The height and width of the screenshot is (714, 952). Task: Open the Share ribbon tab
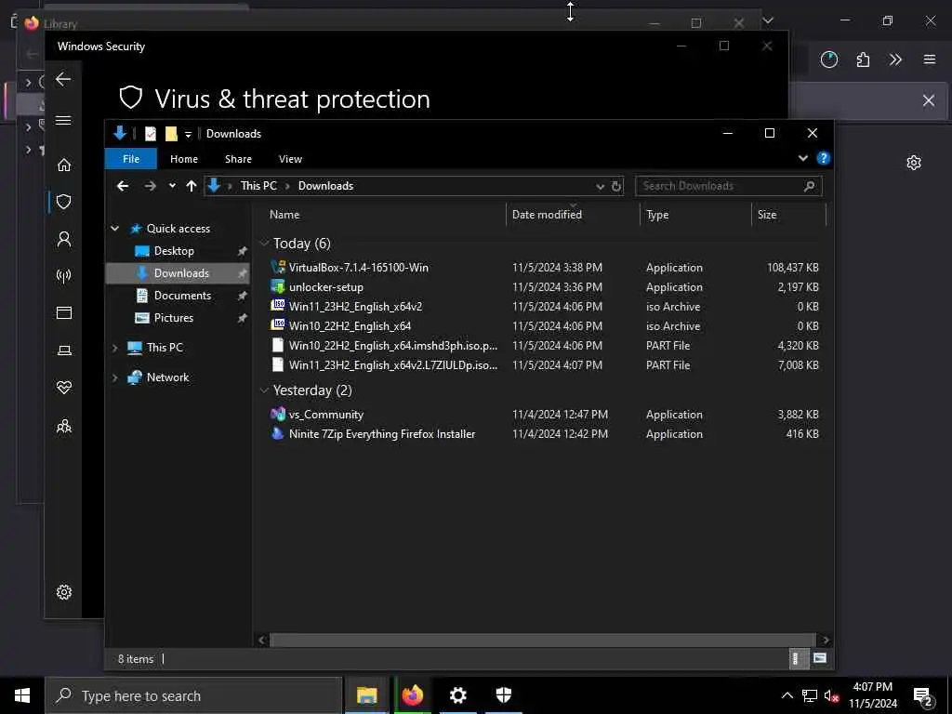coord(238,158)
